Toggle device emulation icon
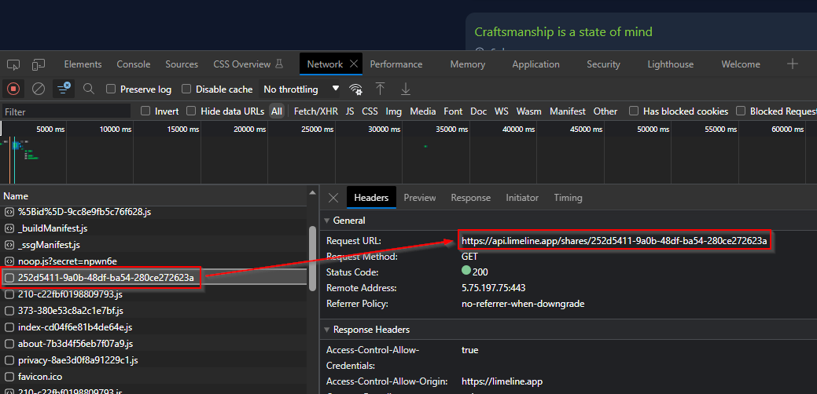 [x=39, y=64]
